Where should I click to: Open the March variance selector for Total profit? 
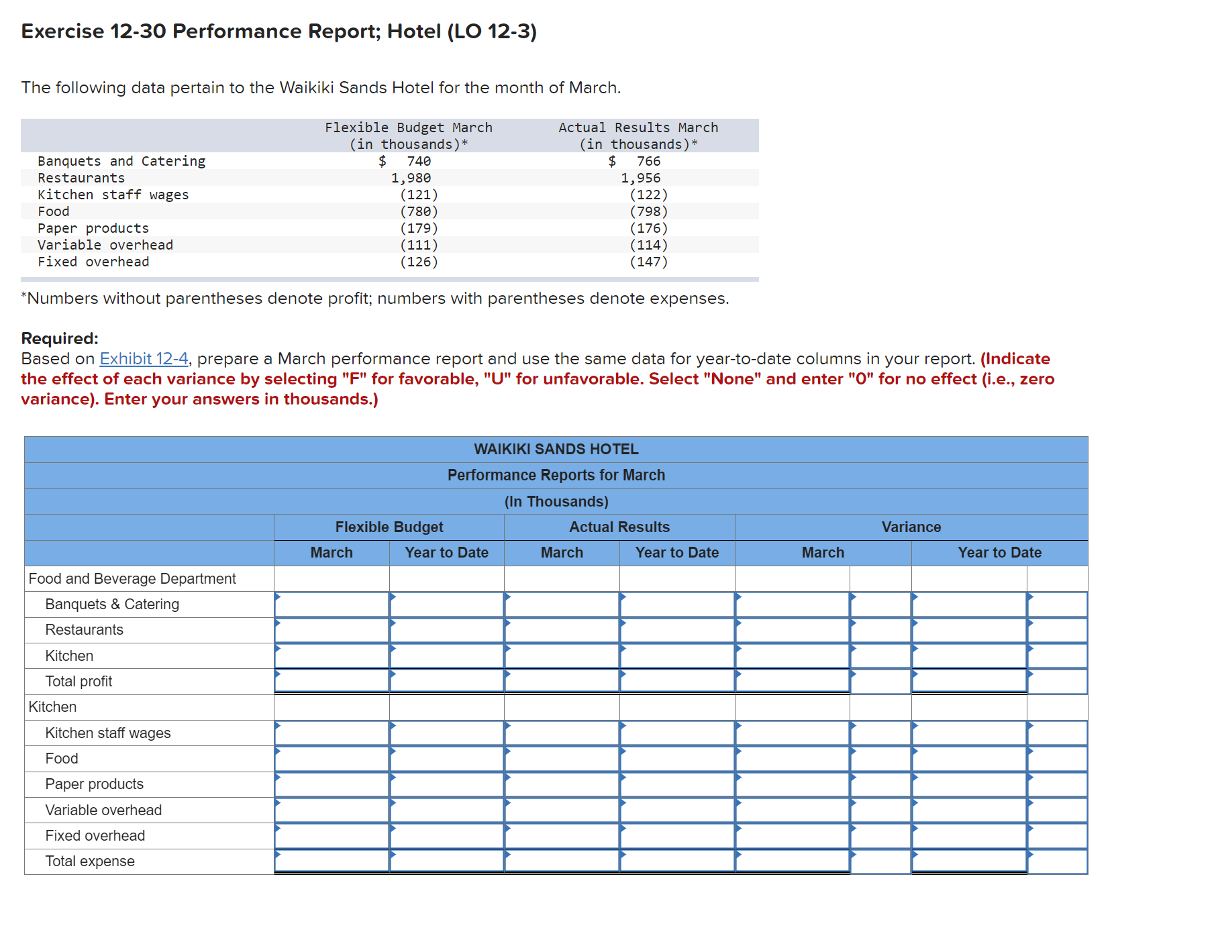tap(879, 681)
